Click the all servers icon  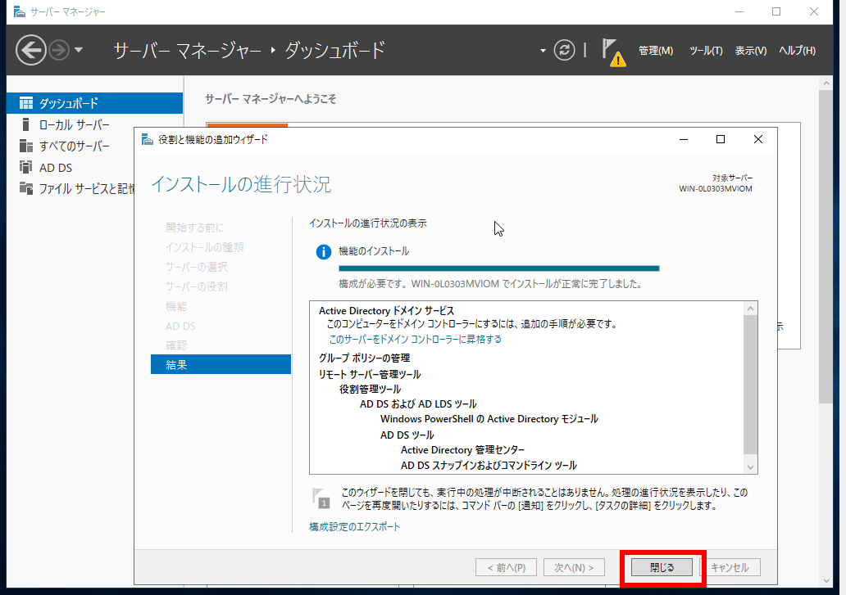click(26, 146)
